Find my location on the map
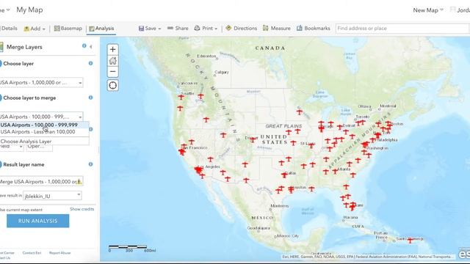 pos(112,85)
